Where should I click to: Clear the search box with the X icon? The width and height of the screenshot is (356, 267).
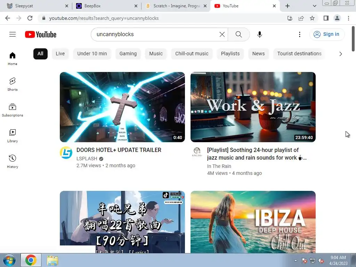pos(222,34)
